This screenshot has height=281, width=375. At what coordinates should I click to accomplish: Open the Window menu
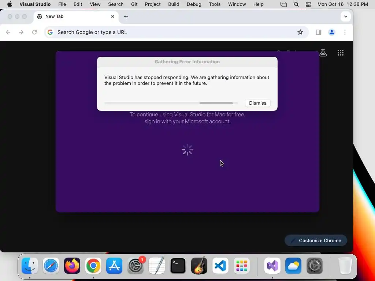click(x=237, y=4)
